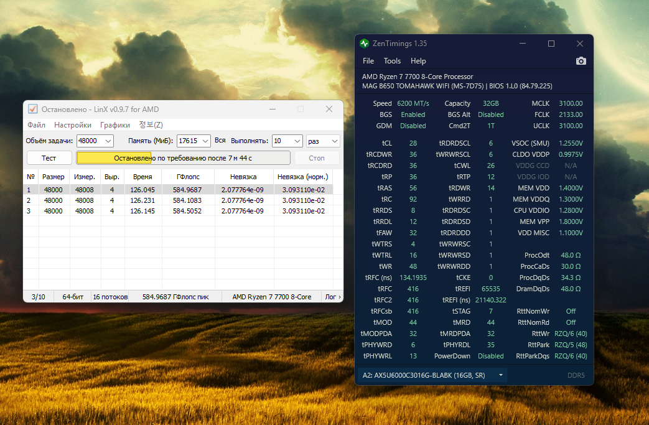Click the Стоп button in LinX
This screenshot has width=649, height=425.
click(x=317, y=158)
